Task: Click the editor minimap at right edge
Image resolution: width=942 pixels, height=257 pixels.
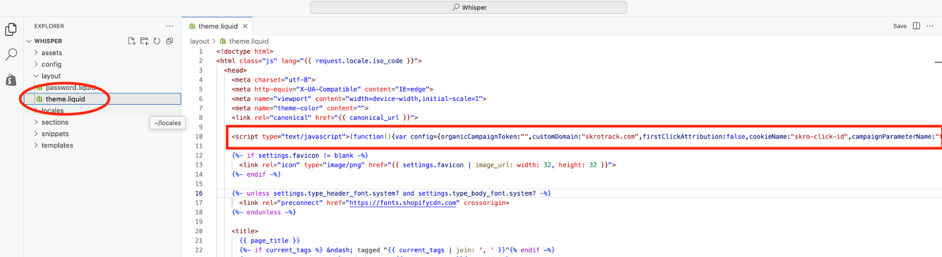Action: pos(938,63)
